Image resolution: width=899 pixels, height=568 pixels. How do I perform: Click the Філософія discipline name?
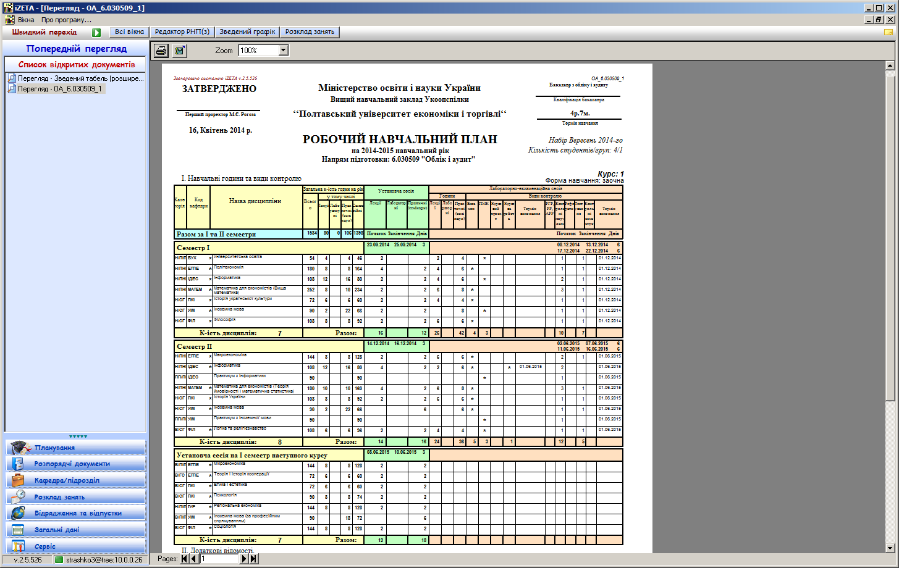(224, 319)
